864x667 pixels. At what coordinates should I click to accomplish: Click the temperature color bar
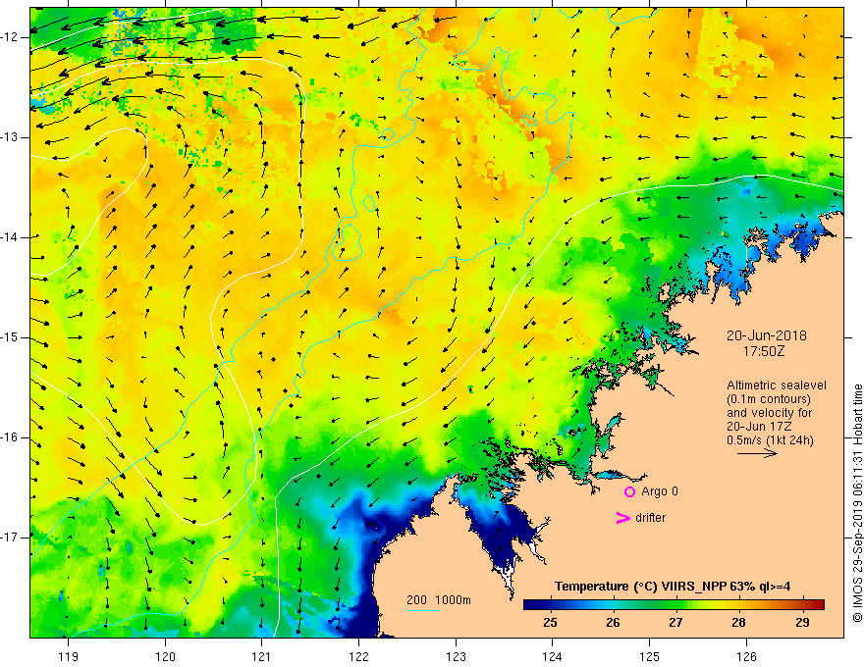(674, 604)
